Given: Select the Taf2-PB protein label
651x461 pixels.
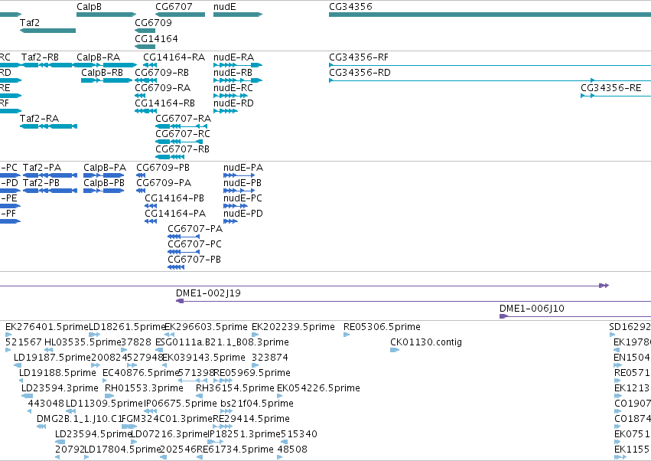Looking at the screenshot, I should [x=41, y=183].
